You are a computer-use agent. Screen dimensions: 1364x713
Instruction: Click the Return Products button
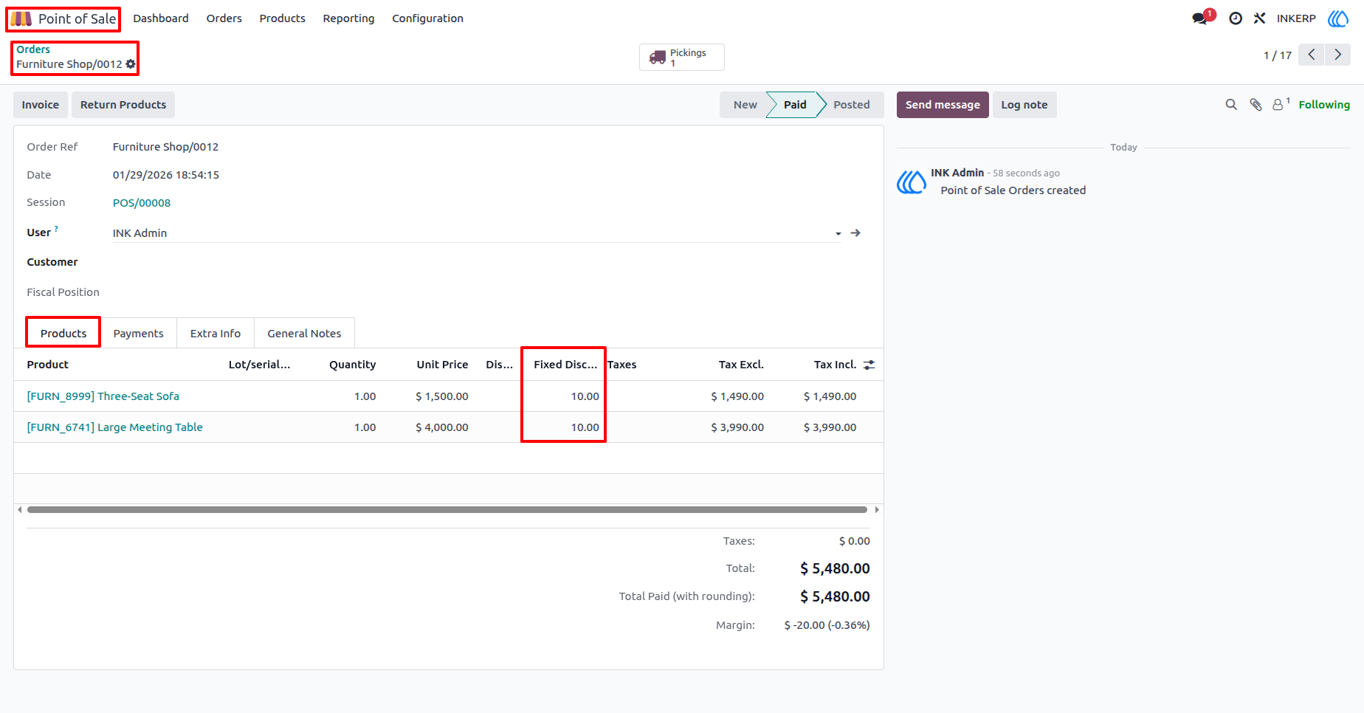(x=123, y=105)
